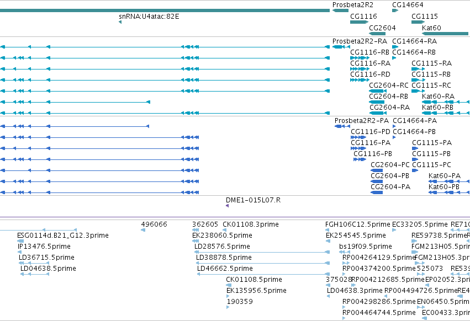
Task: Click the Prosbeta2R2 gene label
Action: 353,5
